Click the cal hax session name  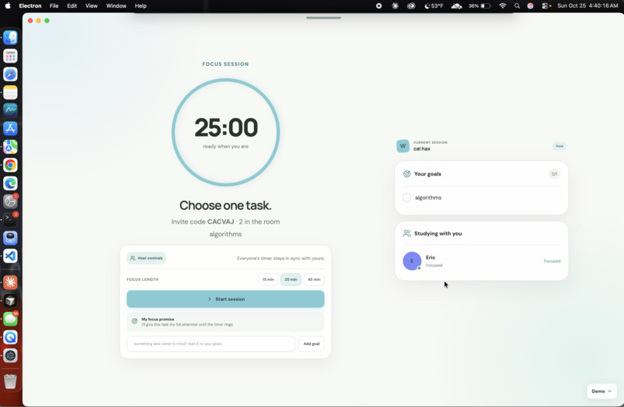pyautogui.click(x=422, y=149)
